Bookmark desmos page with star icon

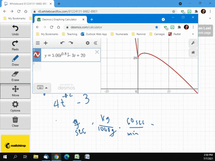pyautogui.click(x=156, y=27)
